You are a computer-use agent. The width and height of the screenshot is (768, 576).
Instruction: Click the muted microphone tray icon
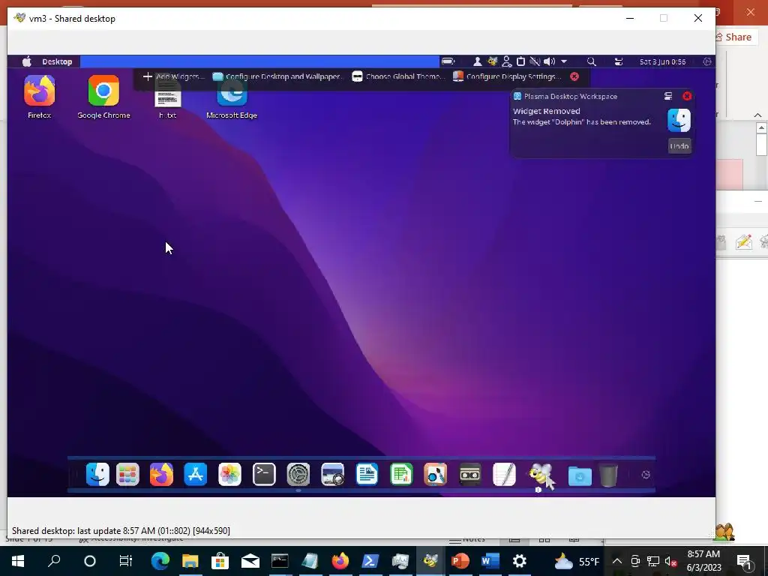click(535, 61)
